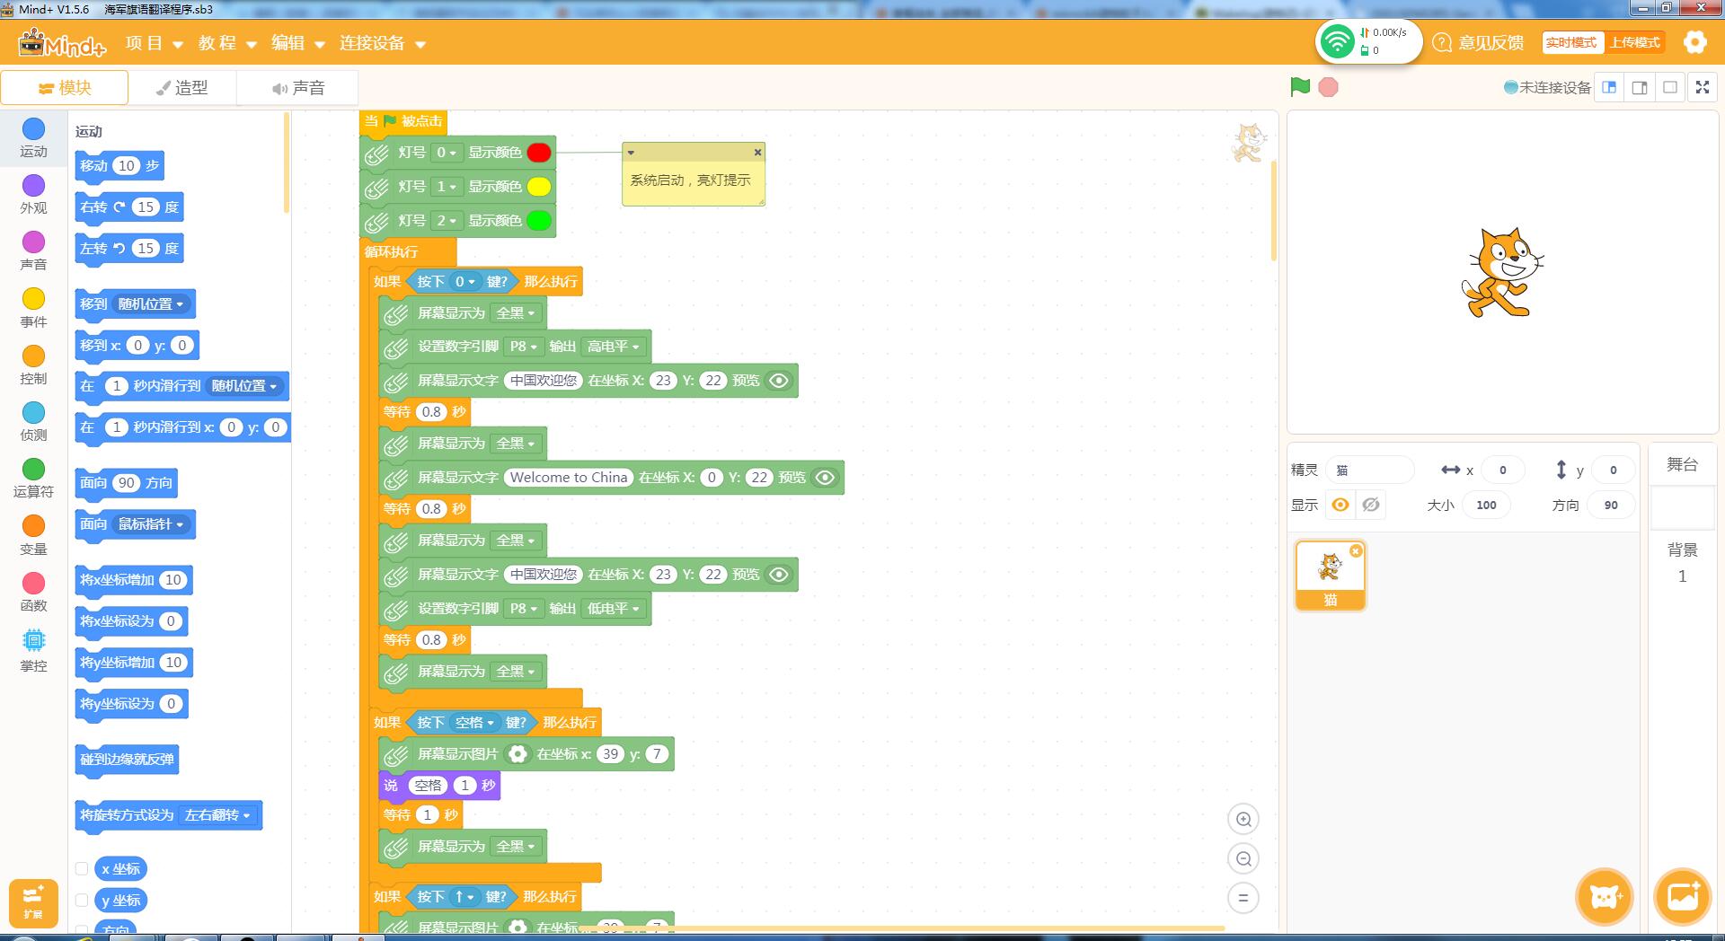Screen dimensions: 1725x941
Task: Hide the stage layout icon
Action: click(1670, 87)
